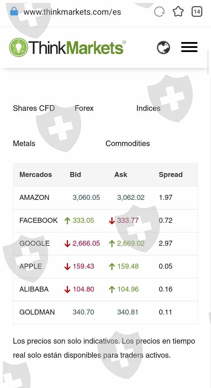Click Apple's green ask up arrow
Screen dimensions: 211x388
click(112, 266)
